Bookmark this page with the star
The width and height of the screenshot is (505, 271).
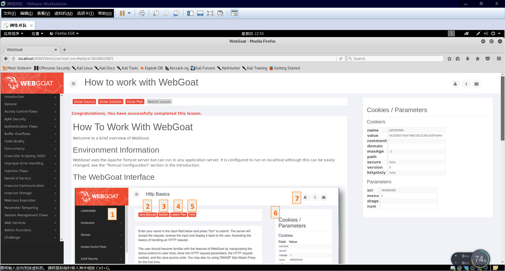click(x=450, y=59)
